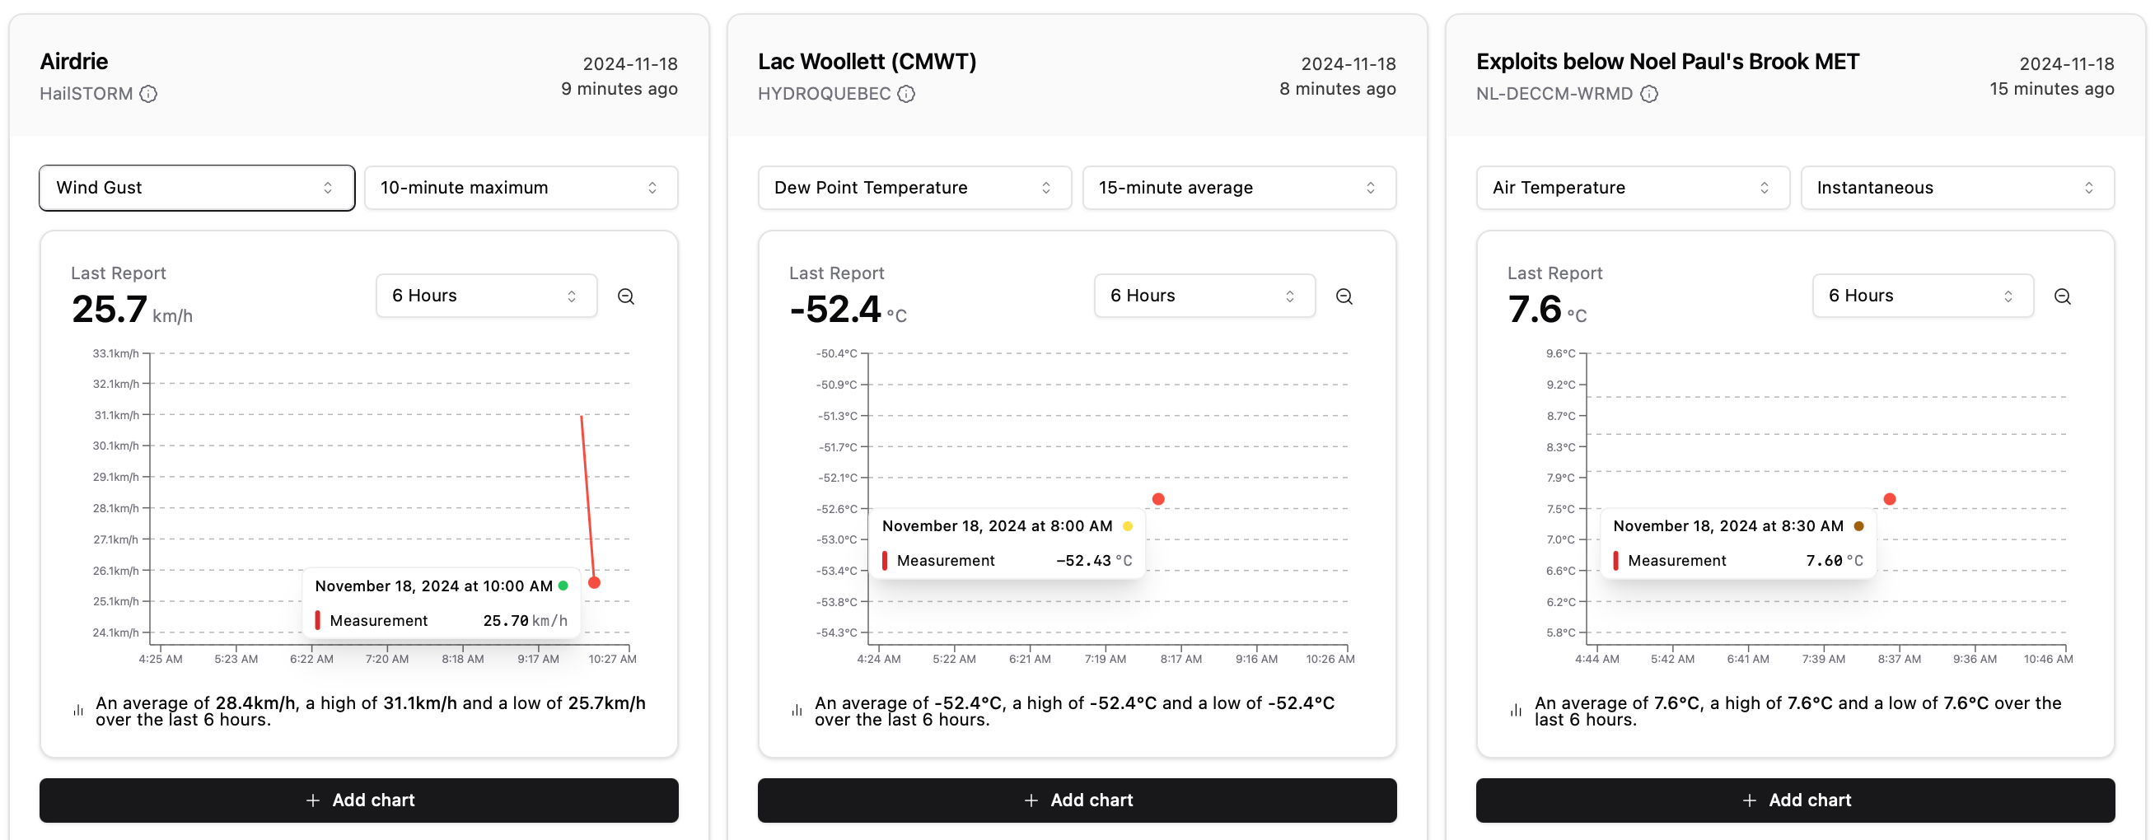The height and width of the screenshot is (840, 2155).
Task: Open the Instantaneous dropdown
Action: [x=1957, y=188]
